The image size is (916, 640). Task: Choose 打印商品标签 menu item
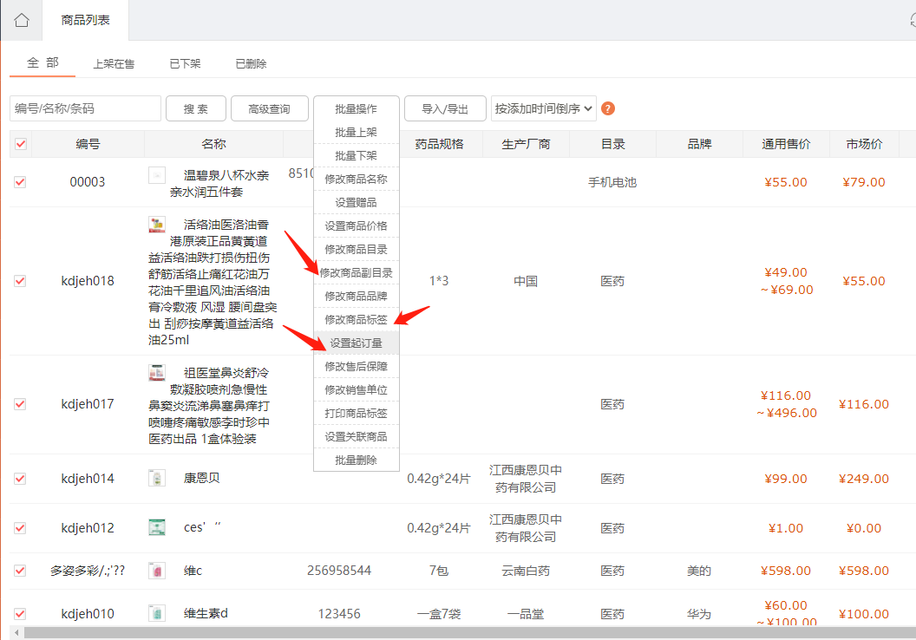357,413
